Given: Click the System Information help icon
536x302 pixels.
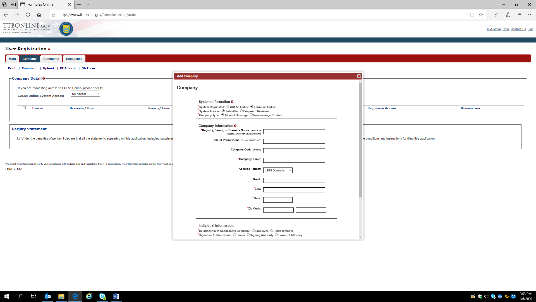Looking at the screenshot, I should click(x=232, y=102).
